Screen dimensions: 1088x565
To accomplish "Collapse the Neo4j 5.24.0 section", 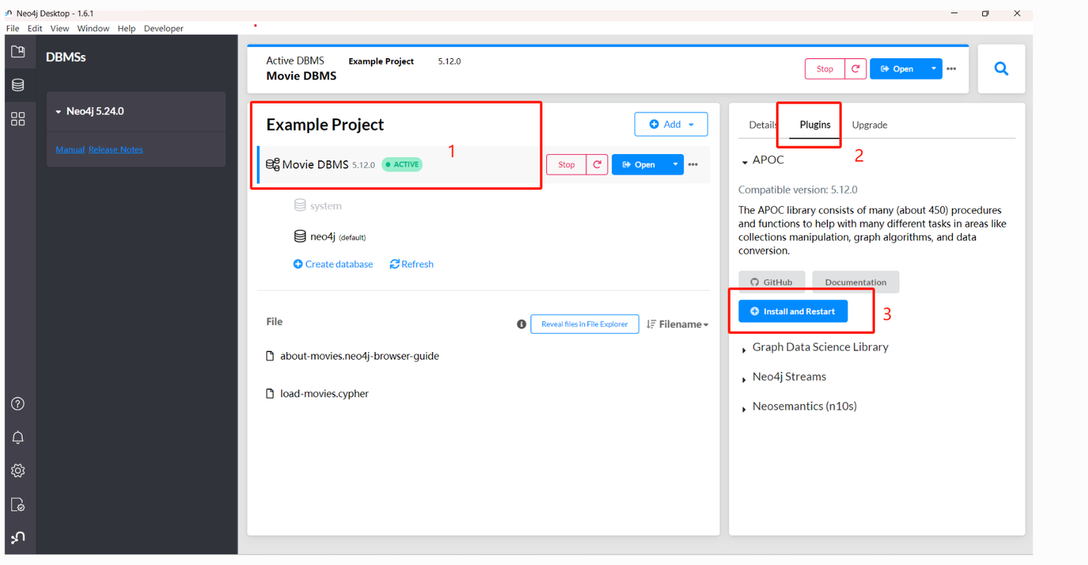I will click(x=59, y=112).
